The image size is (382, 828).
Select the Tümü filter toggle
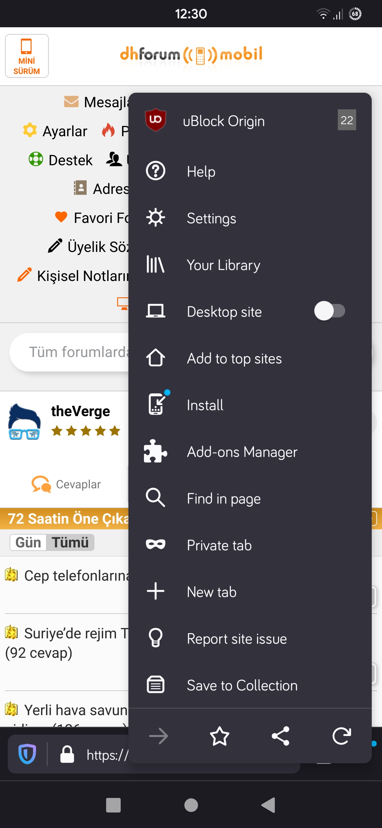point(70,542)
